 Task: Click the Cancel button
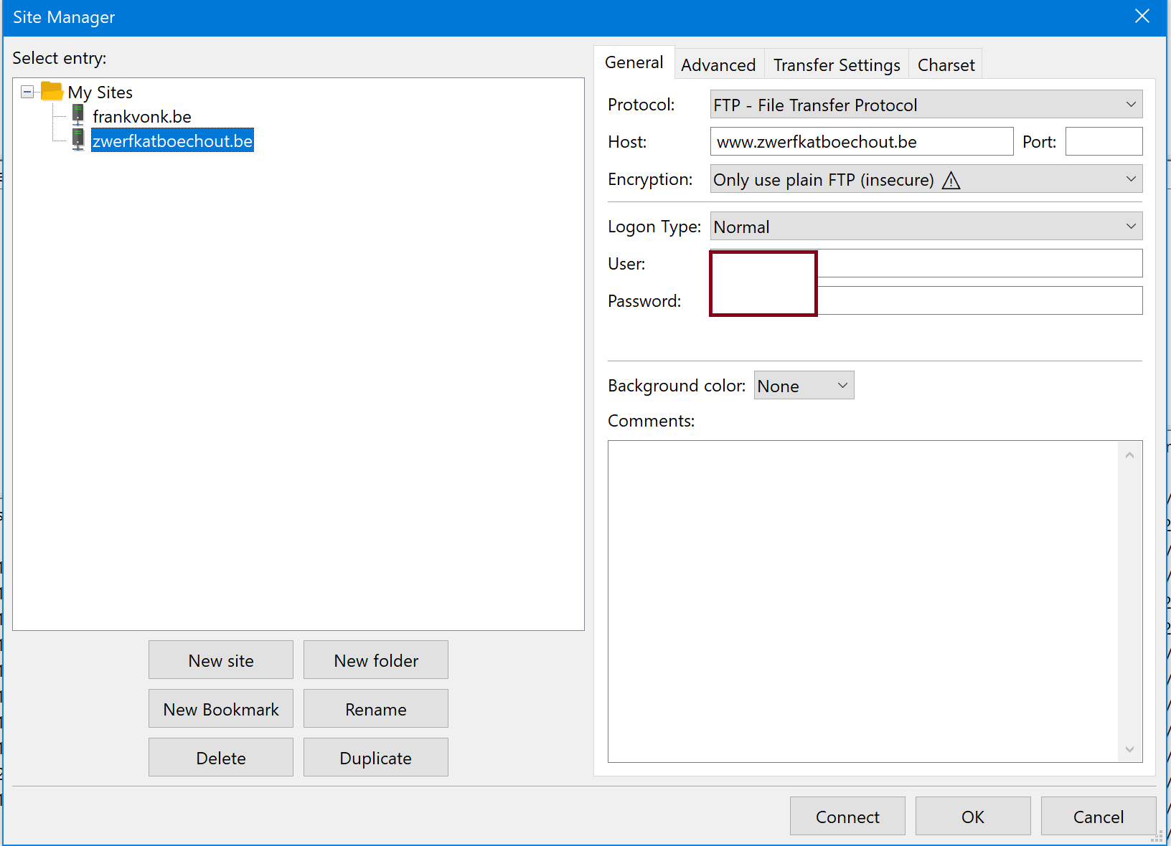click(x=1099, y=817)
